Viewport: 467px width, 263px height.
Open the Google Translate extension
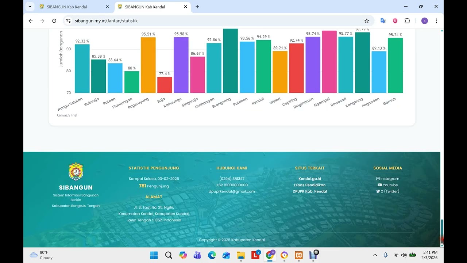coord(383,21)
